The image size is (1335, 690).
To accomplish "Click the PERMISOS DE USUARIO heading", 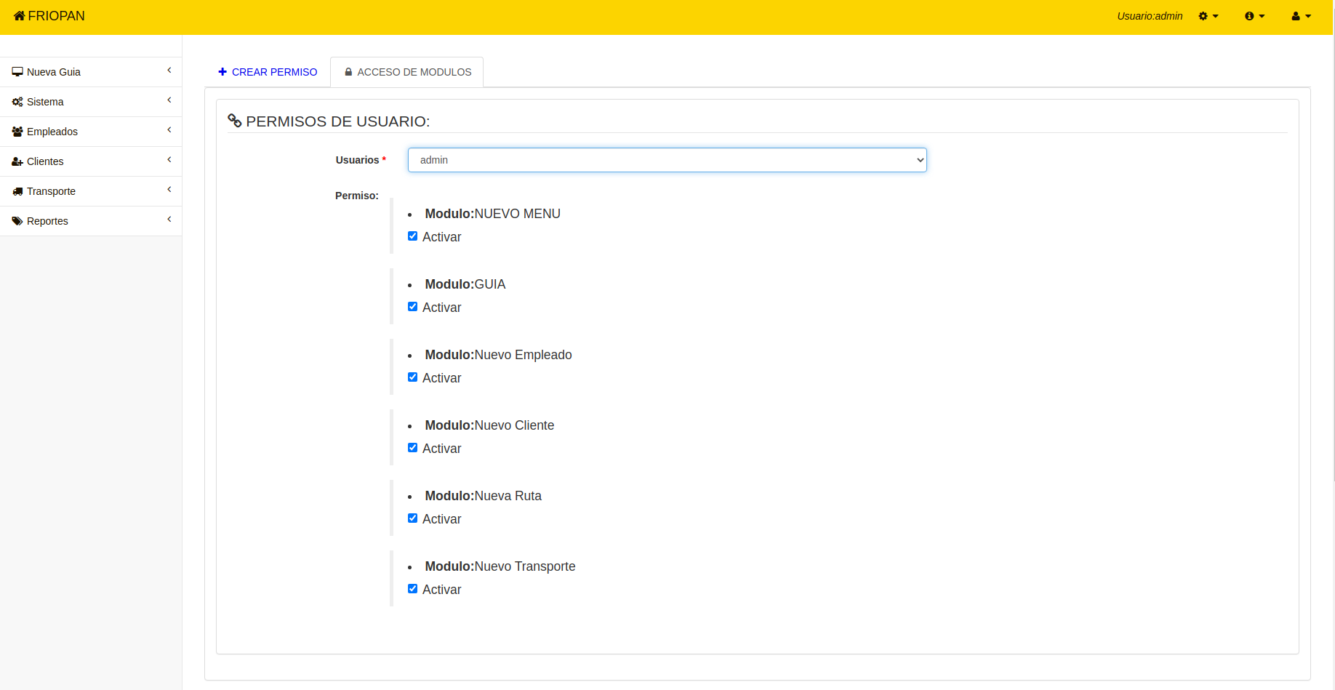I will pyautogui.click(x=338, y=121).
